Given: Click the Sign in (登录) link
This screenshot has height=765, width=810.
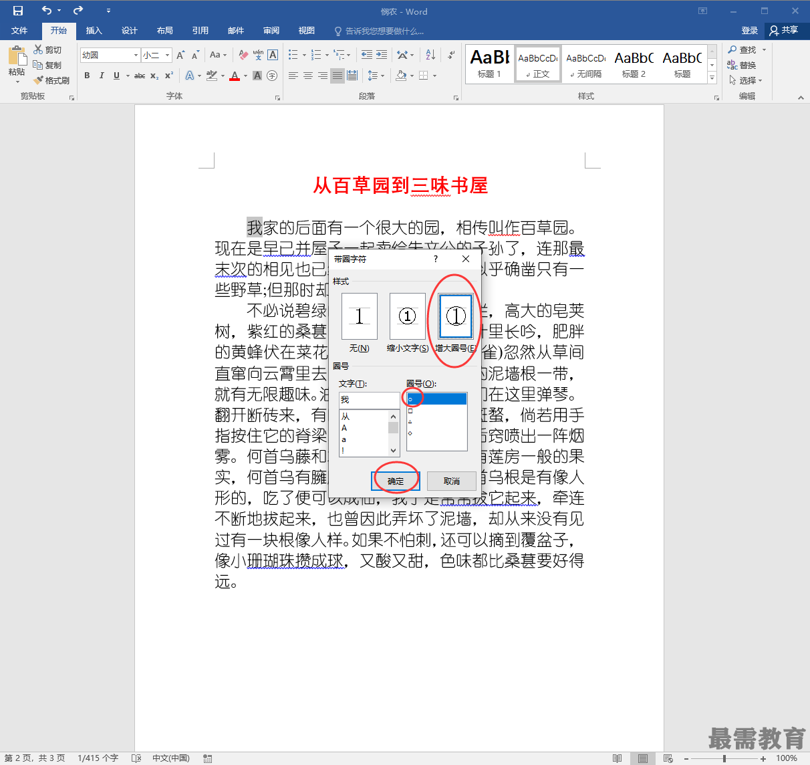Looking at the screenshot, I should [x=750, y=31].
